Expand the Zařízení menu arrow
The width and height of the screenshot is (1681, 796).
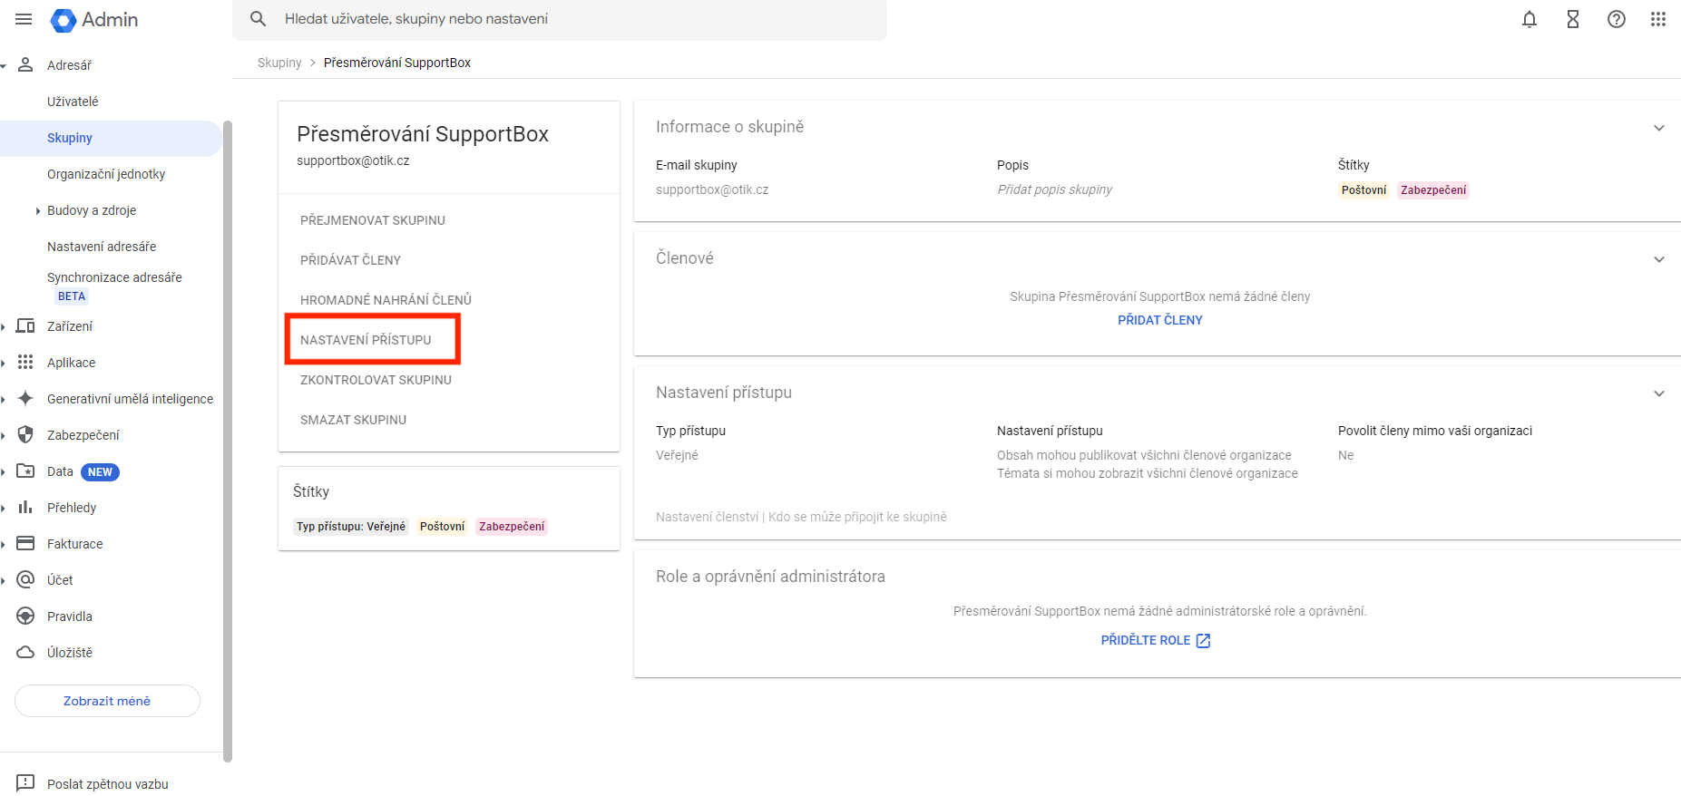4,327
